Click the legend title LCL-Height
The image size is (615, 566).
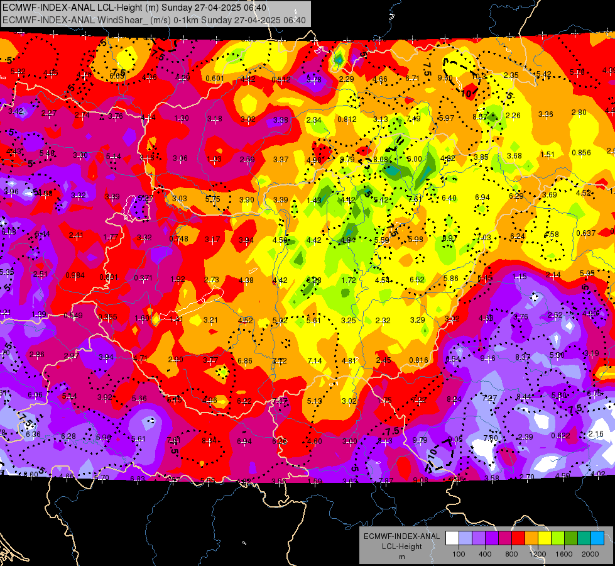401,547
